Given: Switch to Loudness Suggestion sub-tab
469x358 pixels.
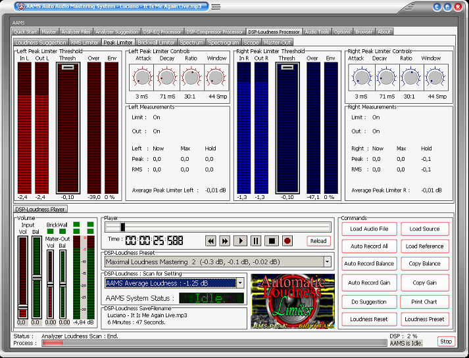Looking at the screenshot, I should point(41,43).
